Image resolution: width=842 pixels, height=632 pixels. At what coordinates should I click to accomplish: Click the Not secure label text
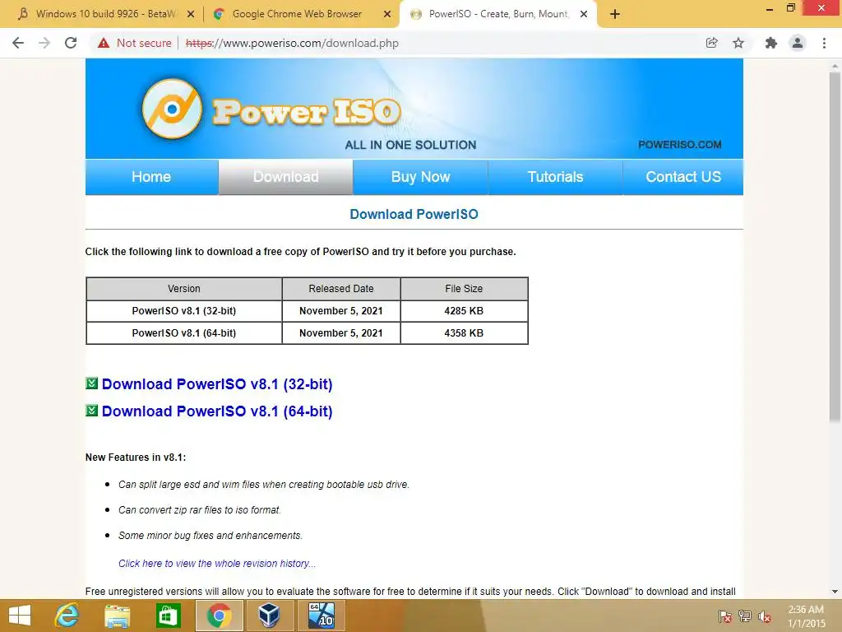point(144,43)
